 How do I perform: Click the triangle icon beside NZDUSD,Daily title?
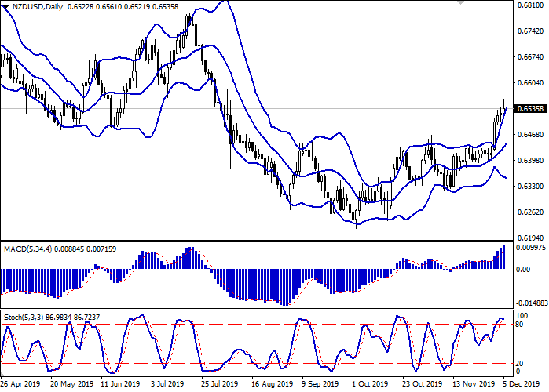6,7
